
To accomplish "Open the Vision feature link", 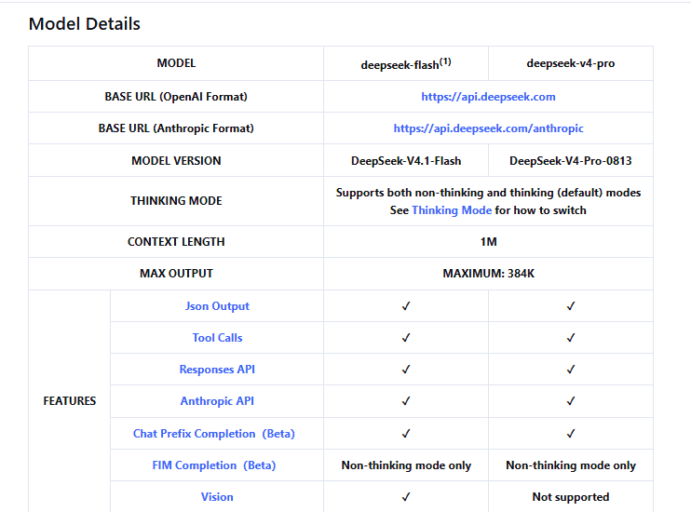I will (217, 496).
